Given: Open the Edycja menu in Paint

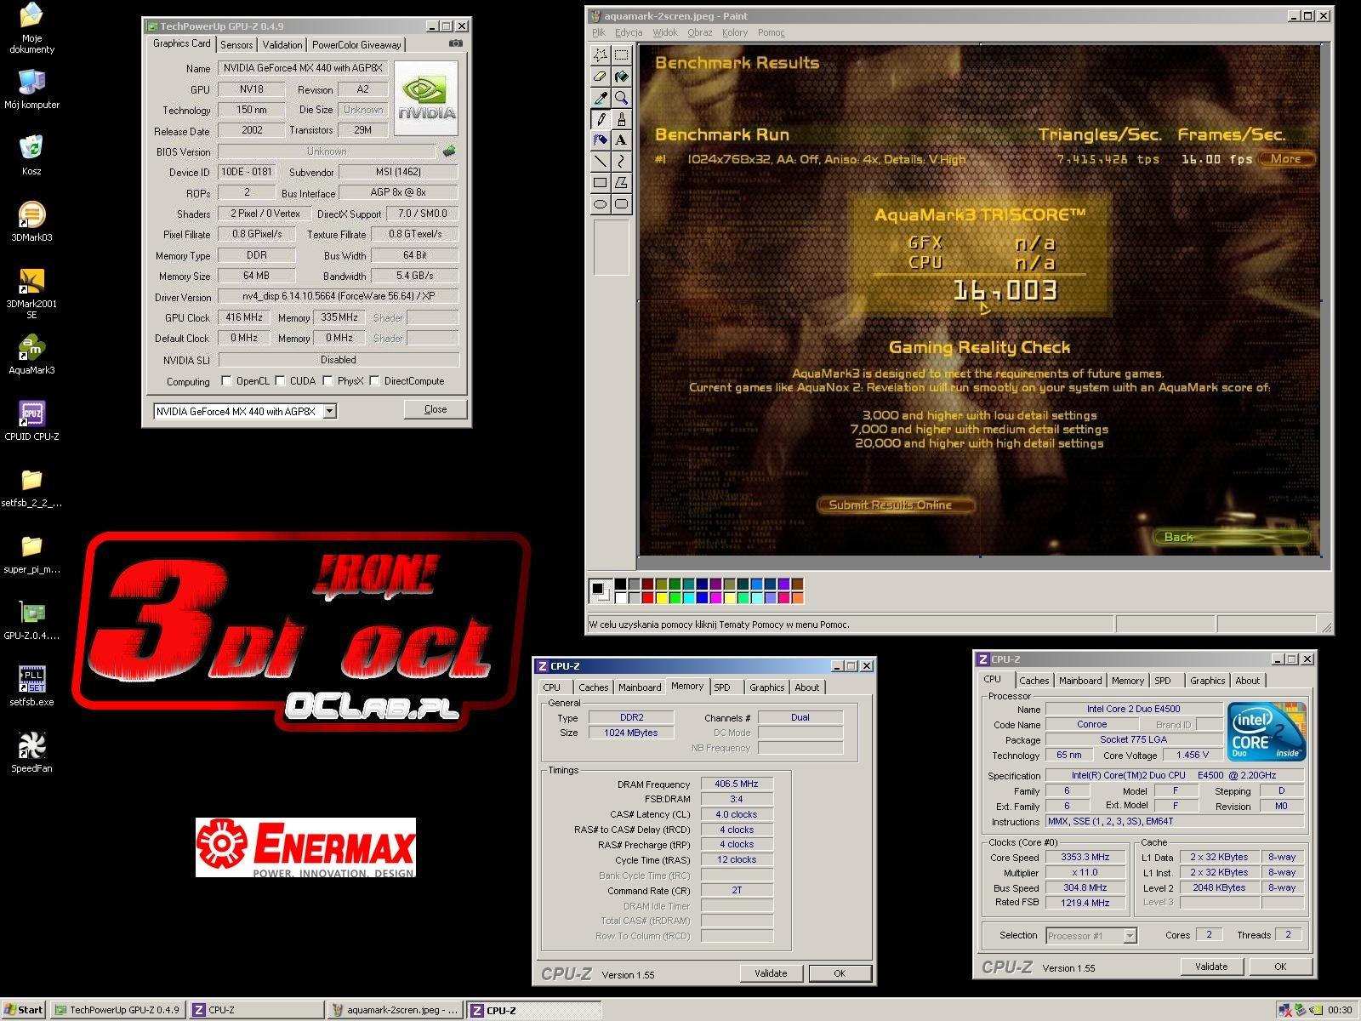Looking at the screenshot, I should 629,32.
